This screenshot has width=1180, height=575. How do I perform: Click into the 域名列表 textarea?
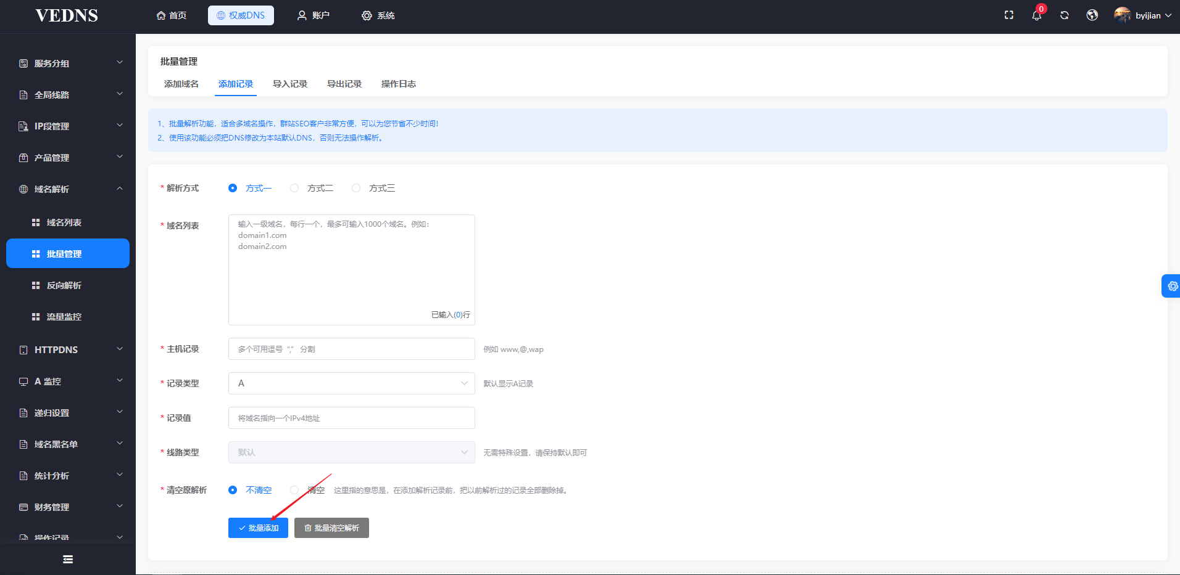pos(352,270)
